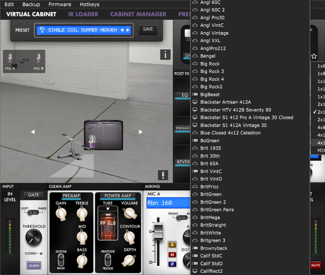Choose Blackstar HTV 412B Seventy 80
The image size is (325, 275).
pos(250,110)
